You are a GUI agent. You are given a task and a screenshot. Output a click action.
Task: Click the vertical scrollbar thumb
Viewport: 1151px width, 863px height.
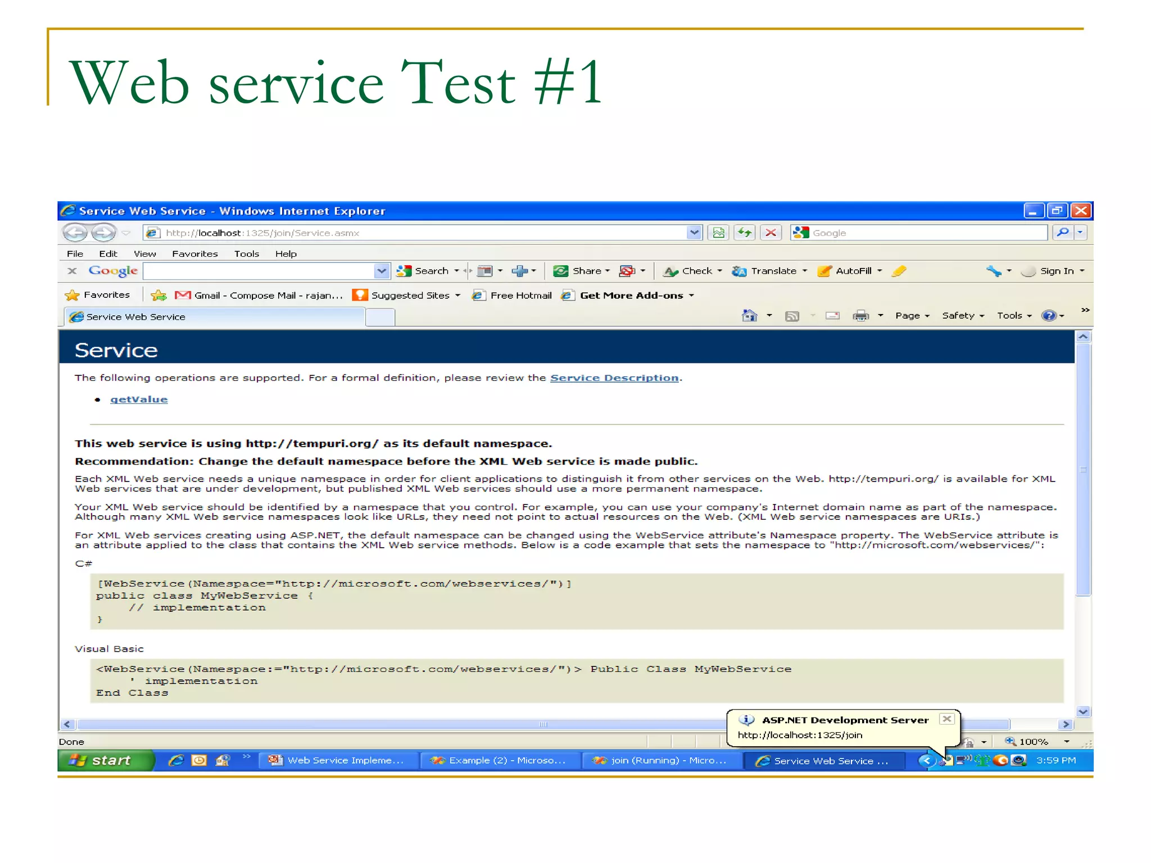pos(1084,469)
